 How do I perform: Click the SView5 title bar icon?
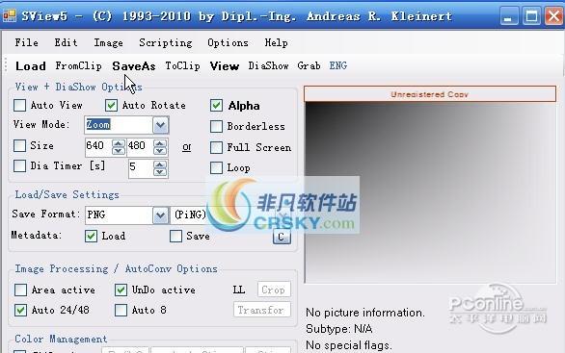click(10, 15)
